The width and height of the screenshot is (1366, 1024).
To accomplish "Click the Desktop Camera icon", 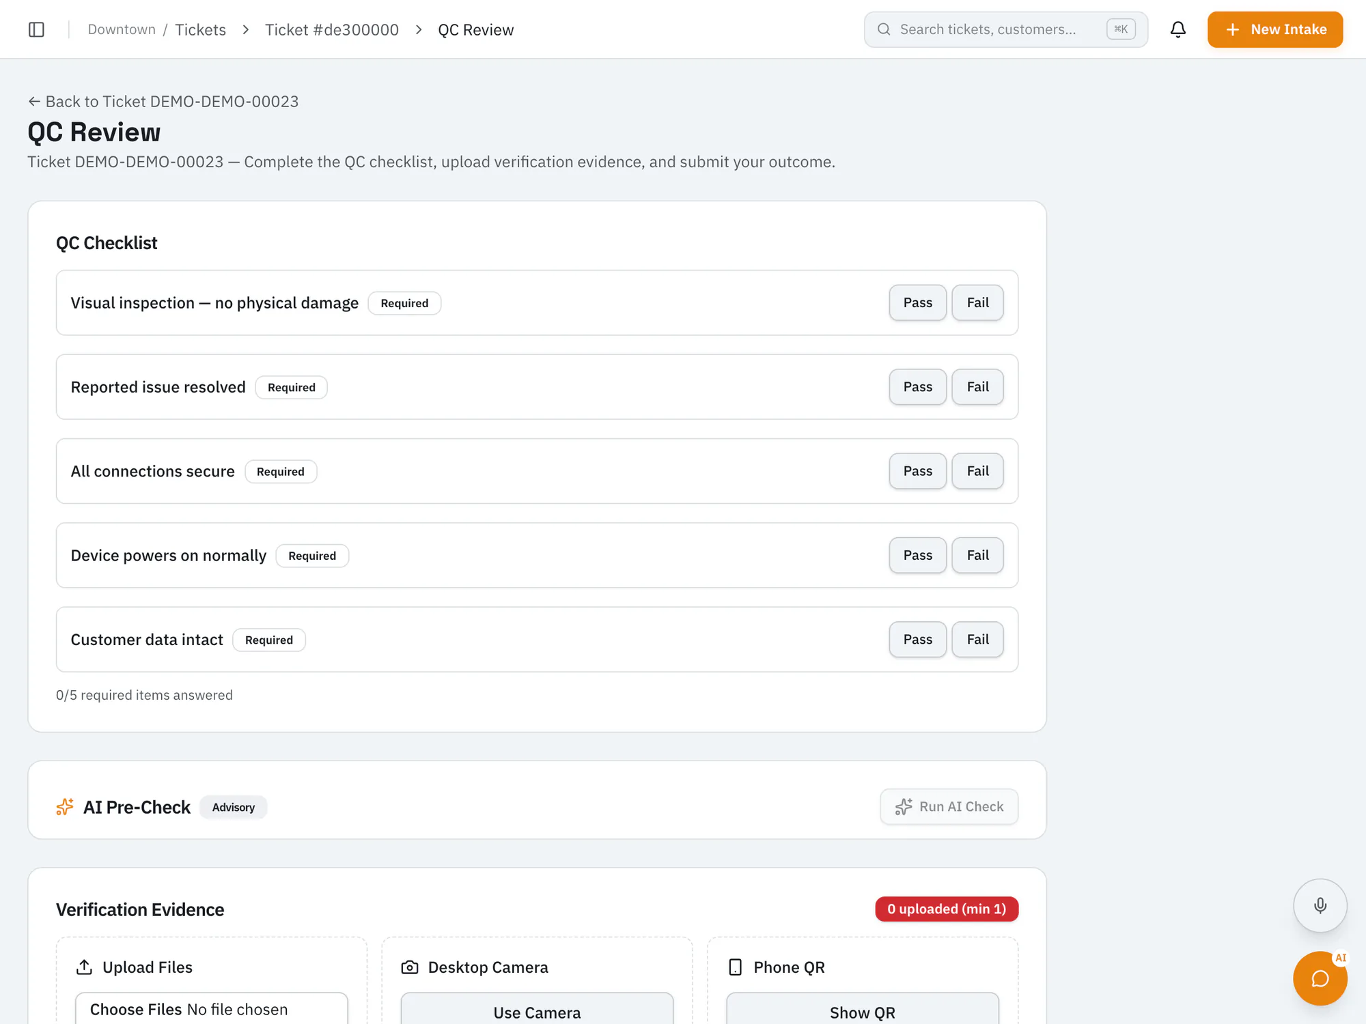I will 410,967.
